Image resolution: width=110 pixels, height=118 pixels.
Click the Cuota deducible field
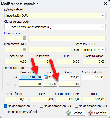point(93,77)
